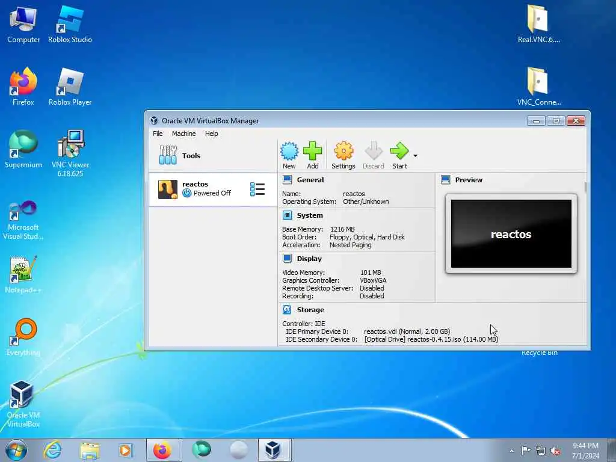
Task: Select the VNC_Conne... folder on desktop
Action: (538, 87)
